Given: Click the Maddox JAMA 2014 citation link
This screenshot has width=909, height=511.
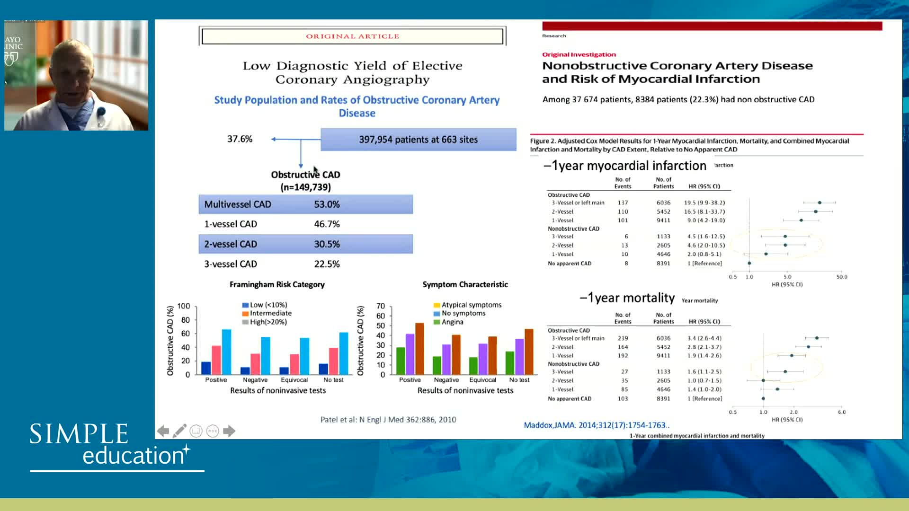Looking at the screenshot, I should [x=596, y=425].
